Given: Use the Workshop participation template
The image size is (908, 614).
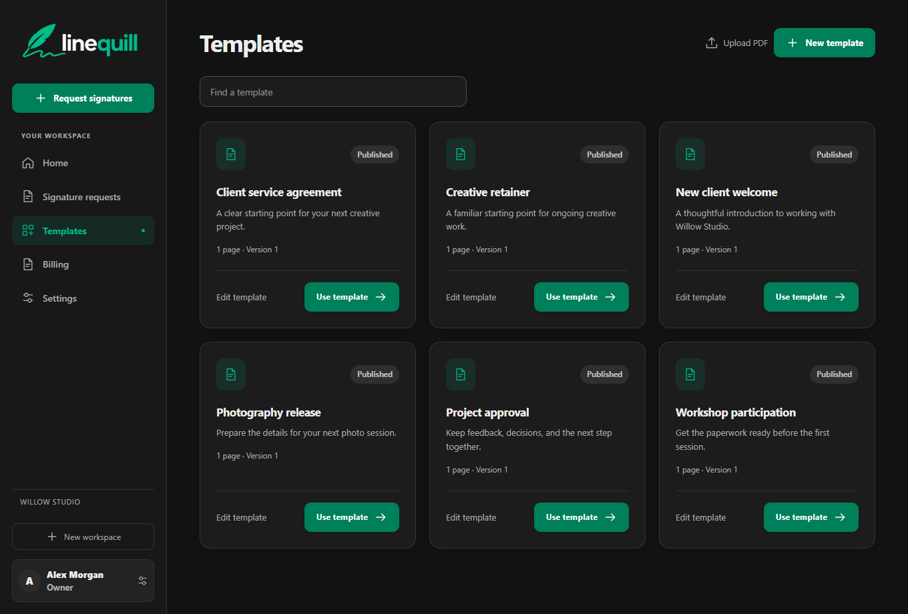Looking at the screenshot, I should pyautogui.click(x=811, y=517).
